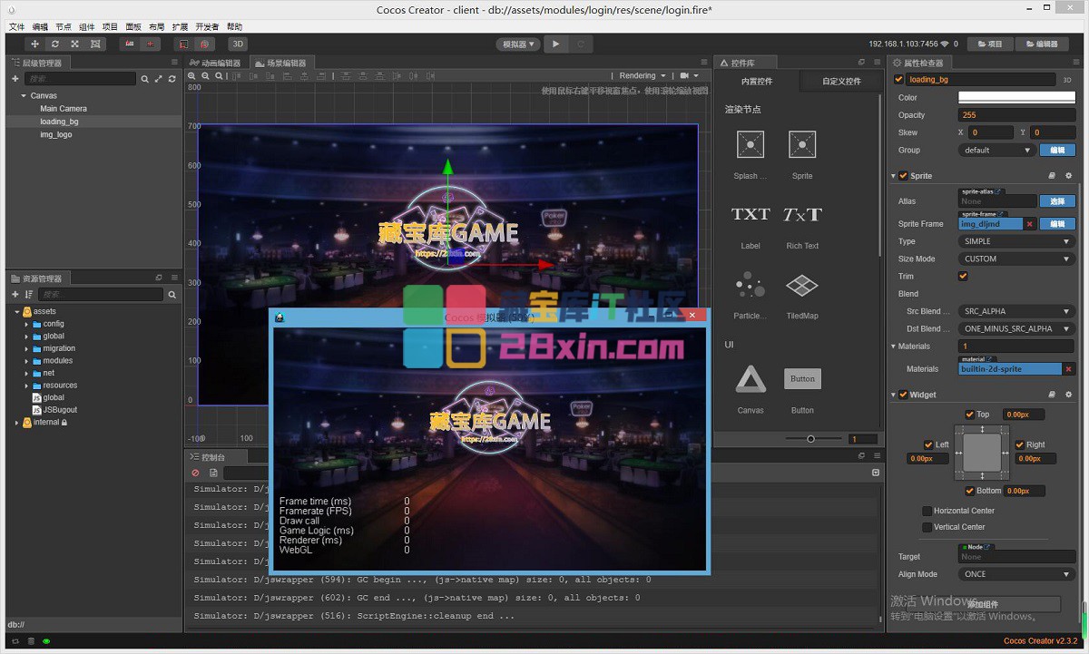This screenshot has height=654, width=1089.
Task: Open the 开发者 menu
Action: pos(207,27)
